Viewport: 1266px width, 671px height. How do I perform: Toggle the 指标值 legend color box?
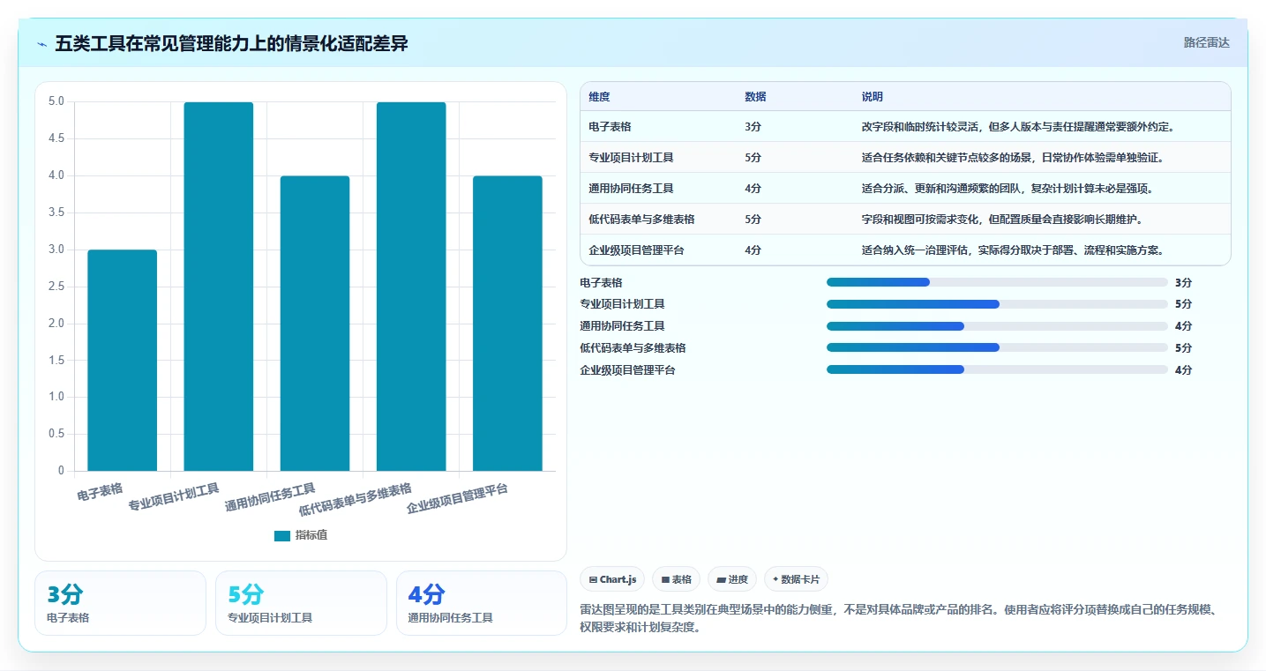coord(282,536)
